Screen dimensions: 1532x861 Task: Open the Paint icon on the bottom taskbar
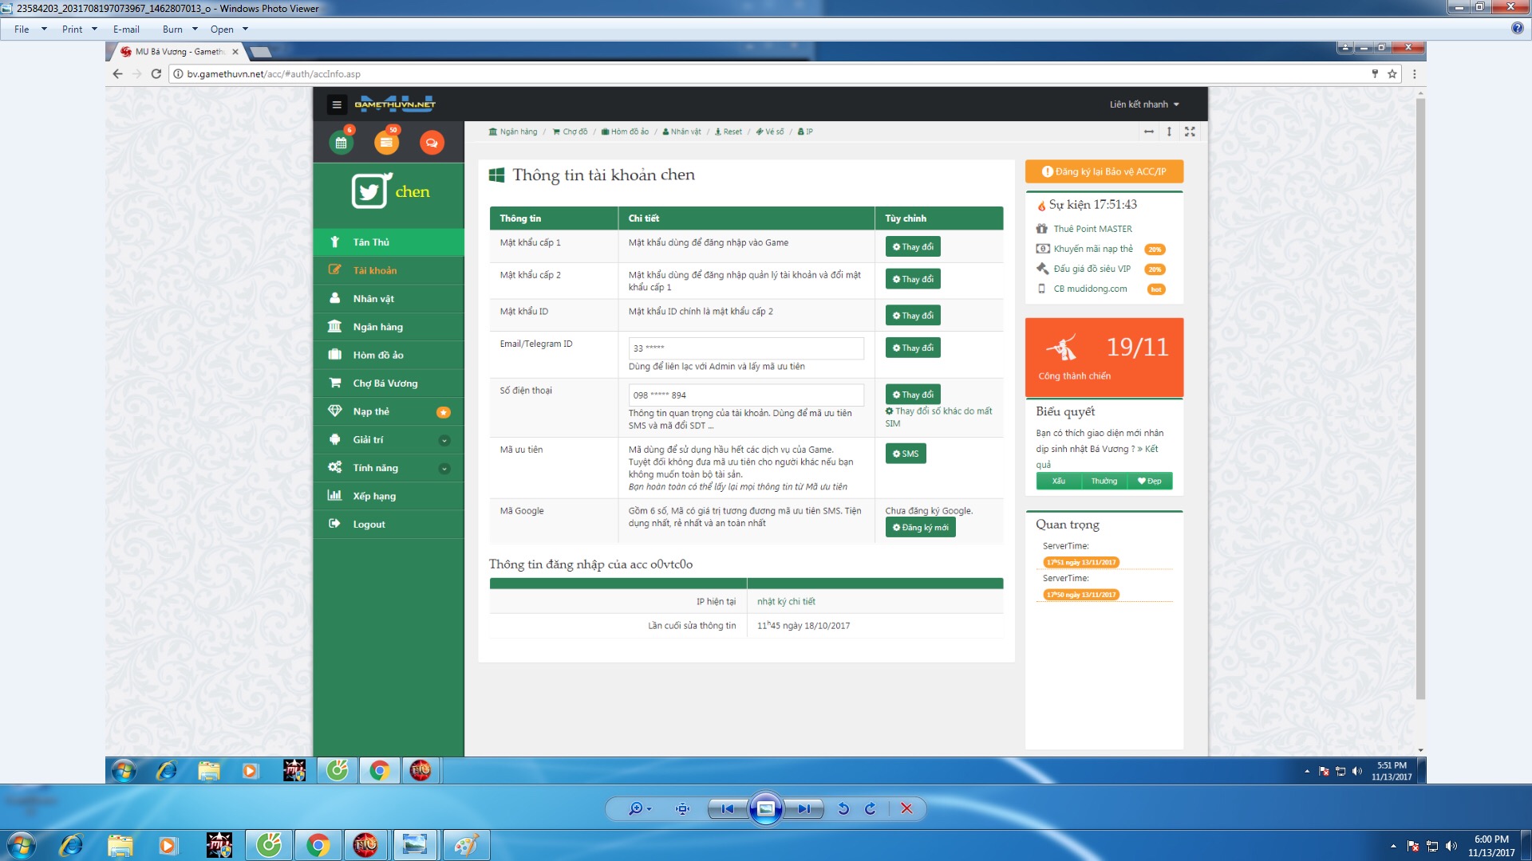pyautogui.click(x=466, y=845)
